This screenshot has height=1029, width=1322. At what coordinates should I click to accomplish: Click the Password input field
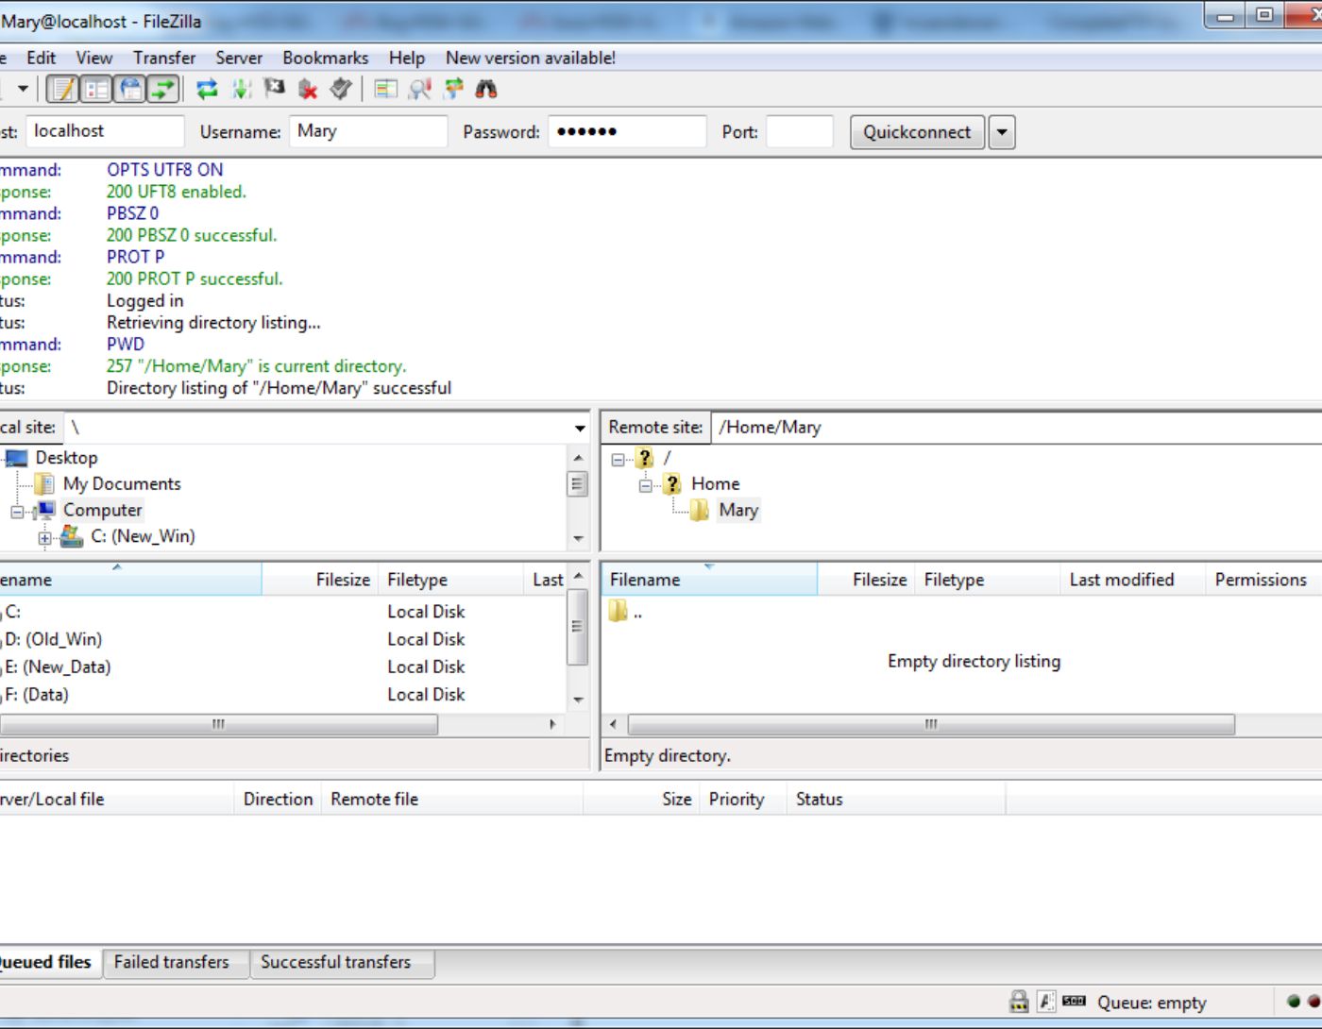tap(627, 131)
